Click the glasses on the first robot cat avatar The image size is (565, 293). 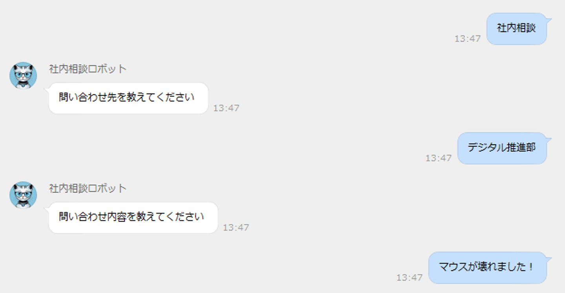pos(23,74)
